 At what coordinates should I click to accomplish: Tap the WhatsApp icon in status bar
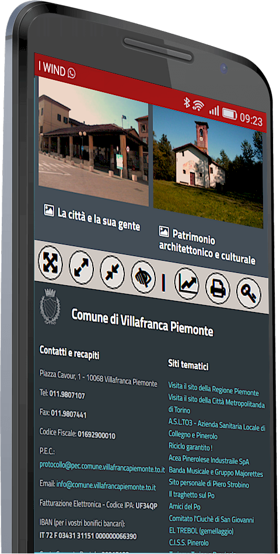pyautogui.click(x=71, y=73)
